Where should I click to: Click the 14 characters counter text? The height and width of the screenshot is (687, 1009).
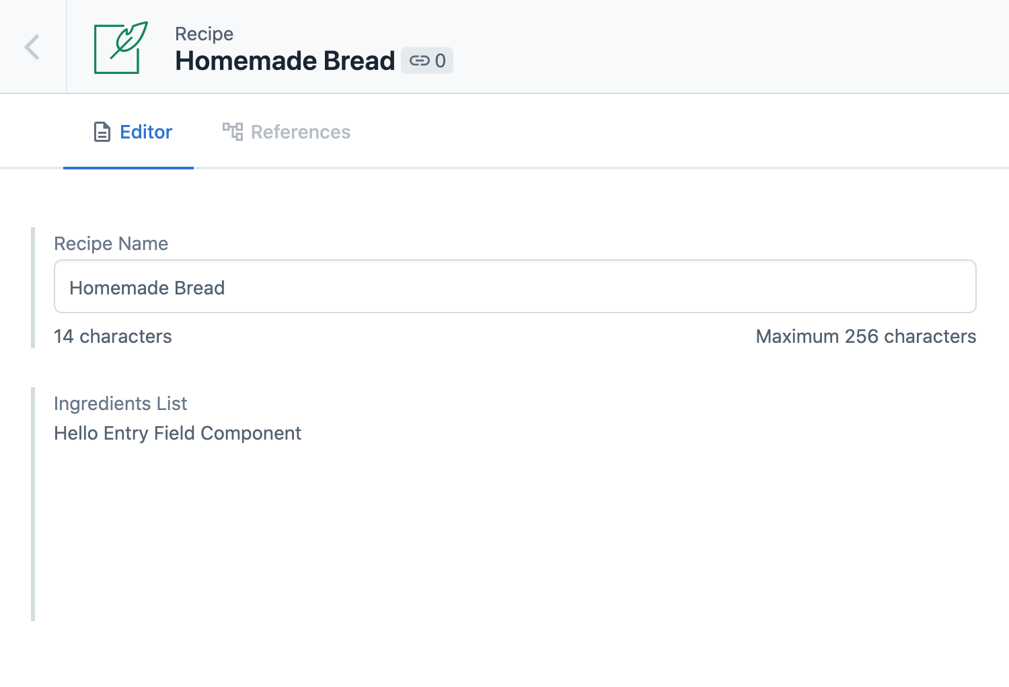(x=113, y=336)
